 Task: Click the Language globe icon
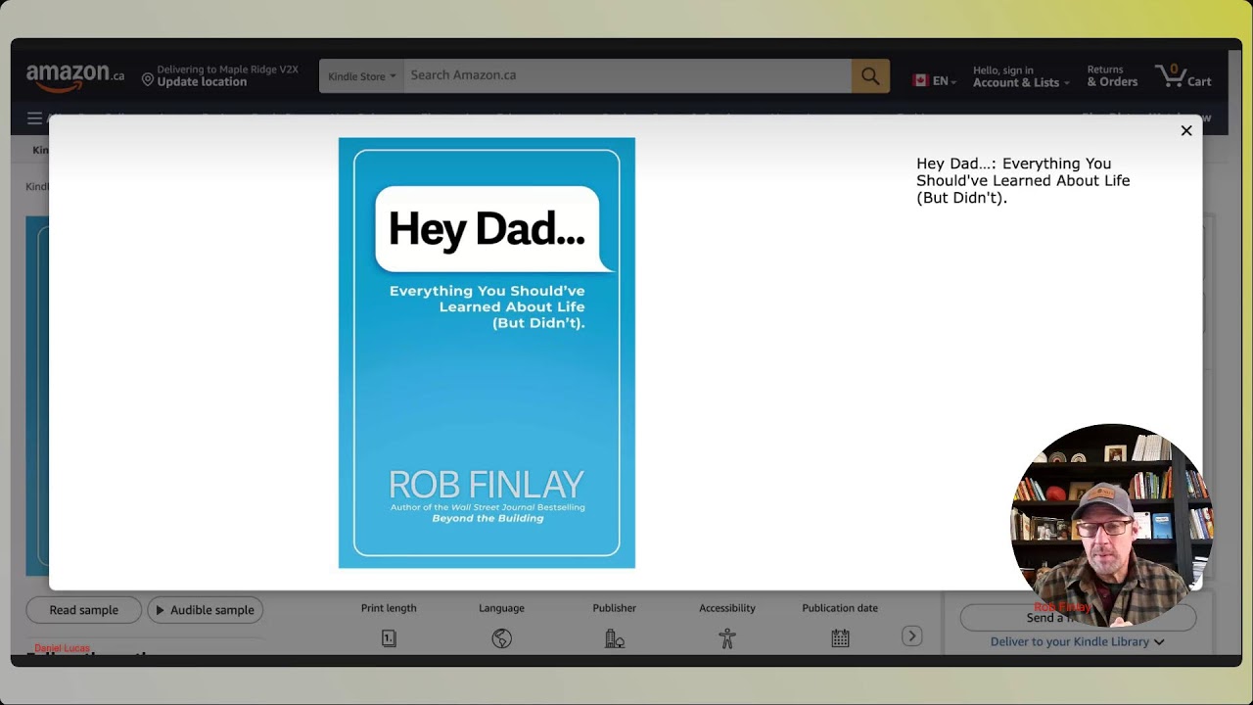pos(502,638)
